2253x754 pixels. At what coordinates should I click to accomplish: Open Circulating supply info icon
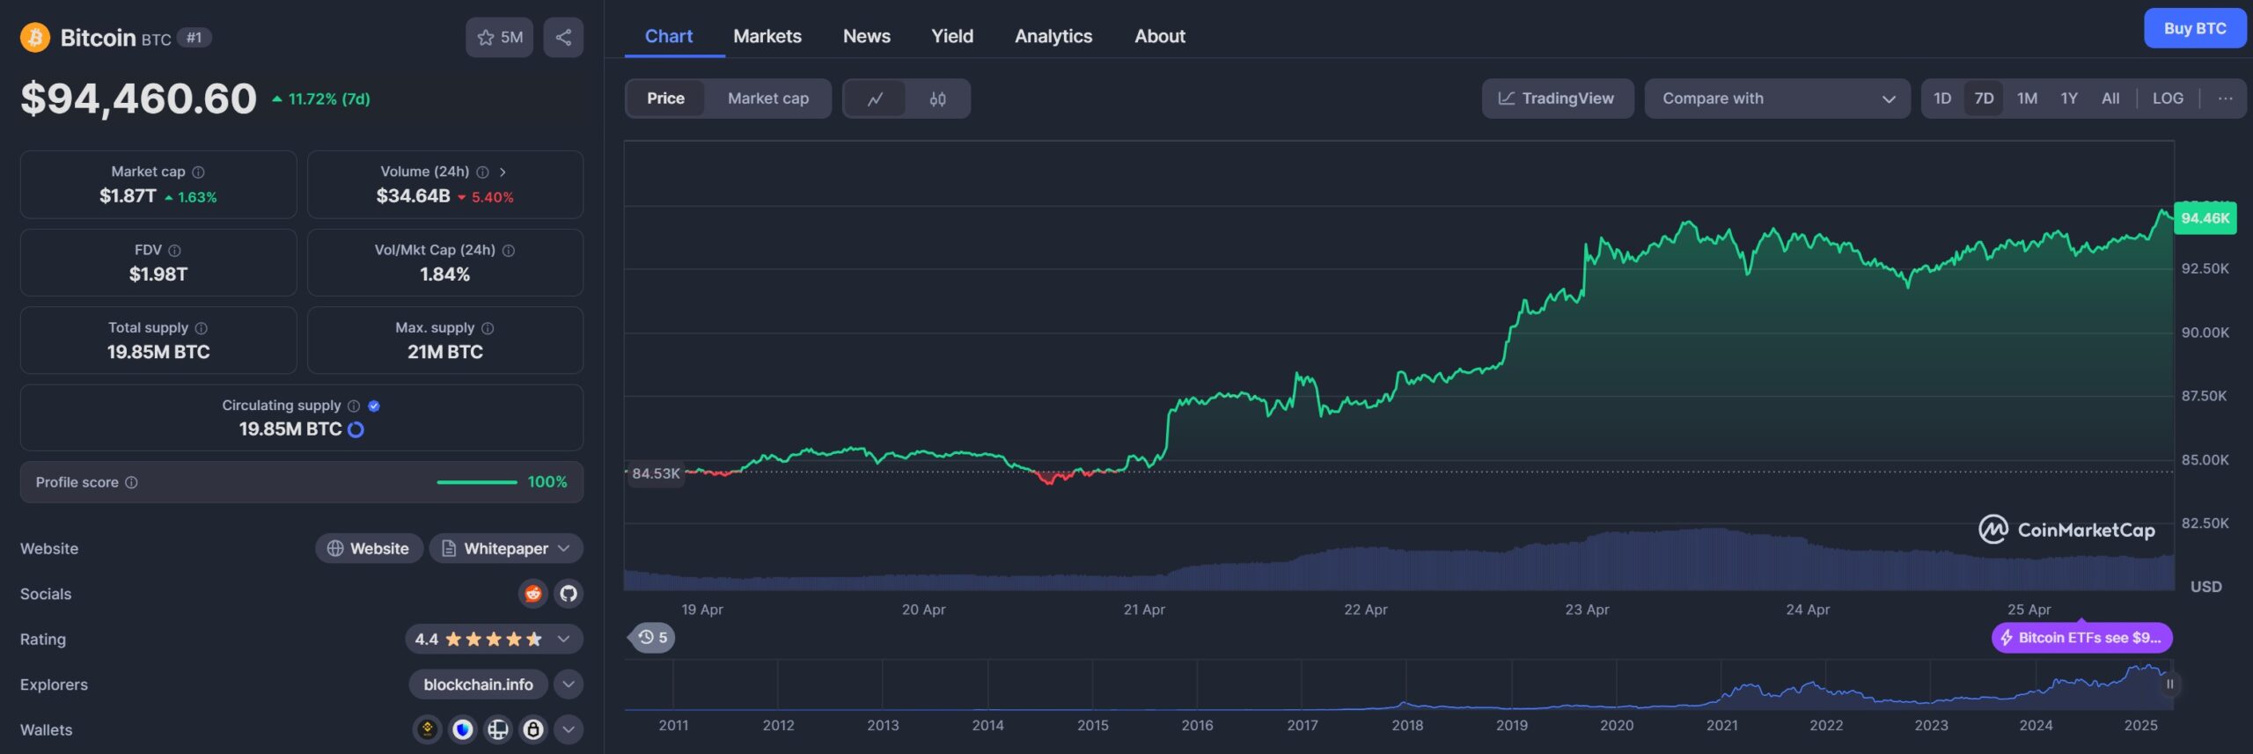point(354,406)
